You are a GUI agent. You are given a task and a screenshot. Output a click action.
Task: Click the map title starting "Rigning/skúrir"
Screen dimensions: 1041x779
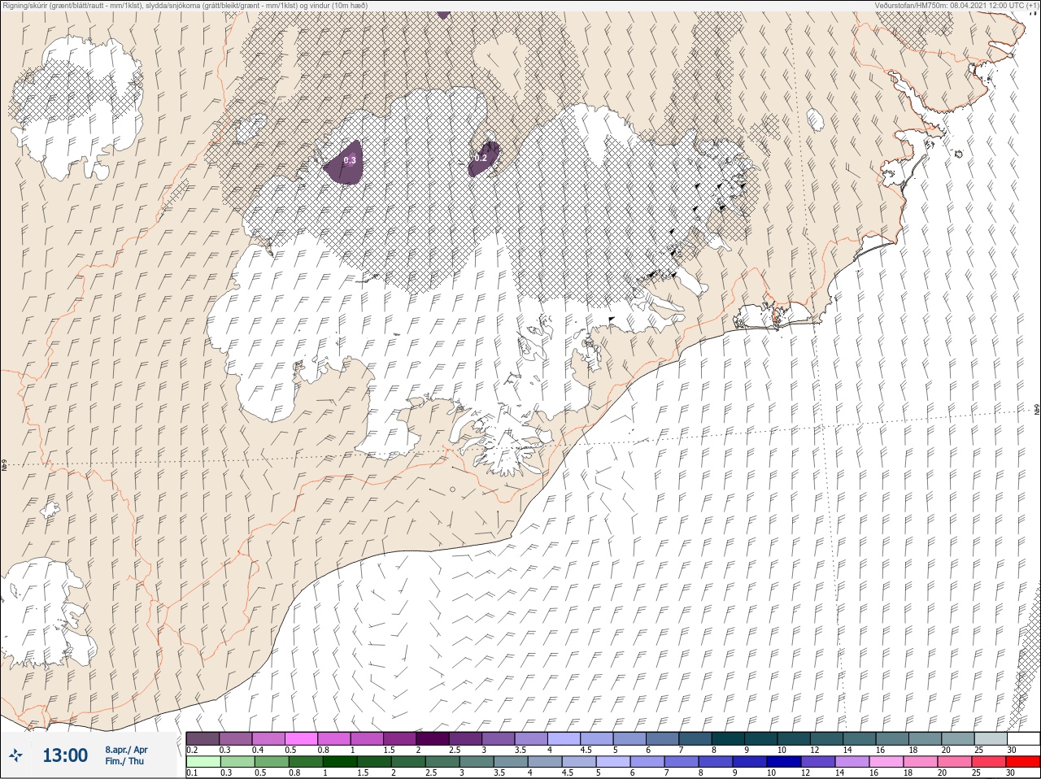(185, 5)
